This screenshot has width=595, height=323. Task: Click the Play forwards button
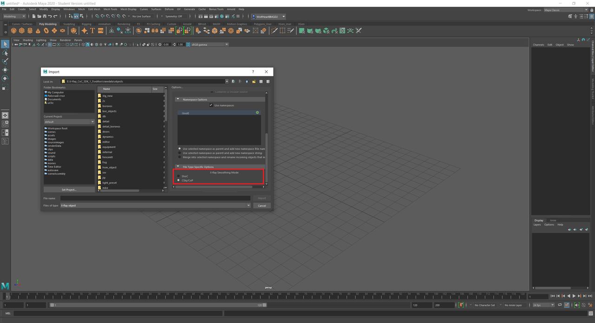(574, 296)
